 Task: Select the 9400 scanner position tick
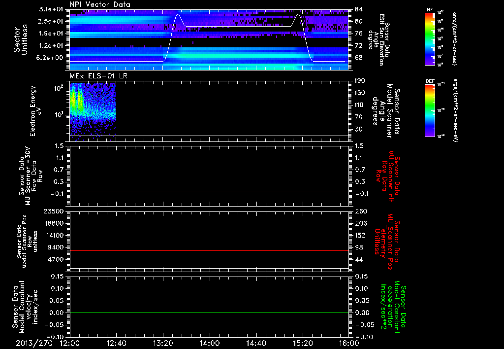[x=56, y=247]
